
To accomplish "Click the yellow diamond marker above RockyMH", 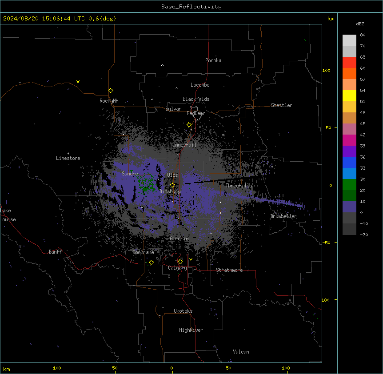I will pyautogui.click(x=111, y=91).
